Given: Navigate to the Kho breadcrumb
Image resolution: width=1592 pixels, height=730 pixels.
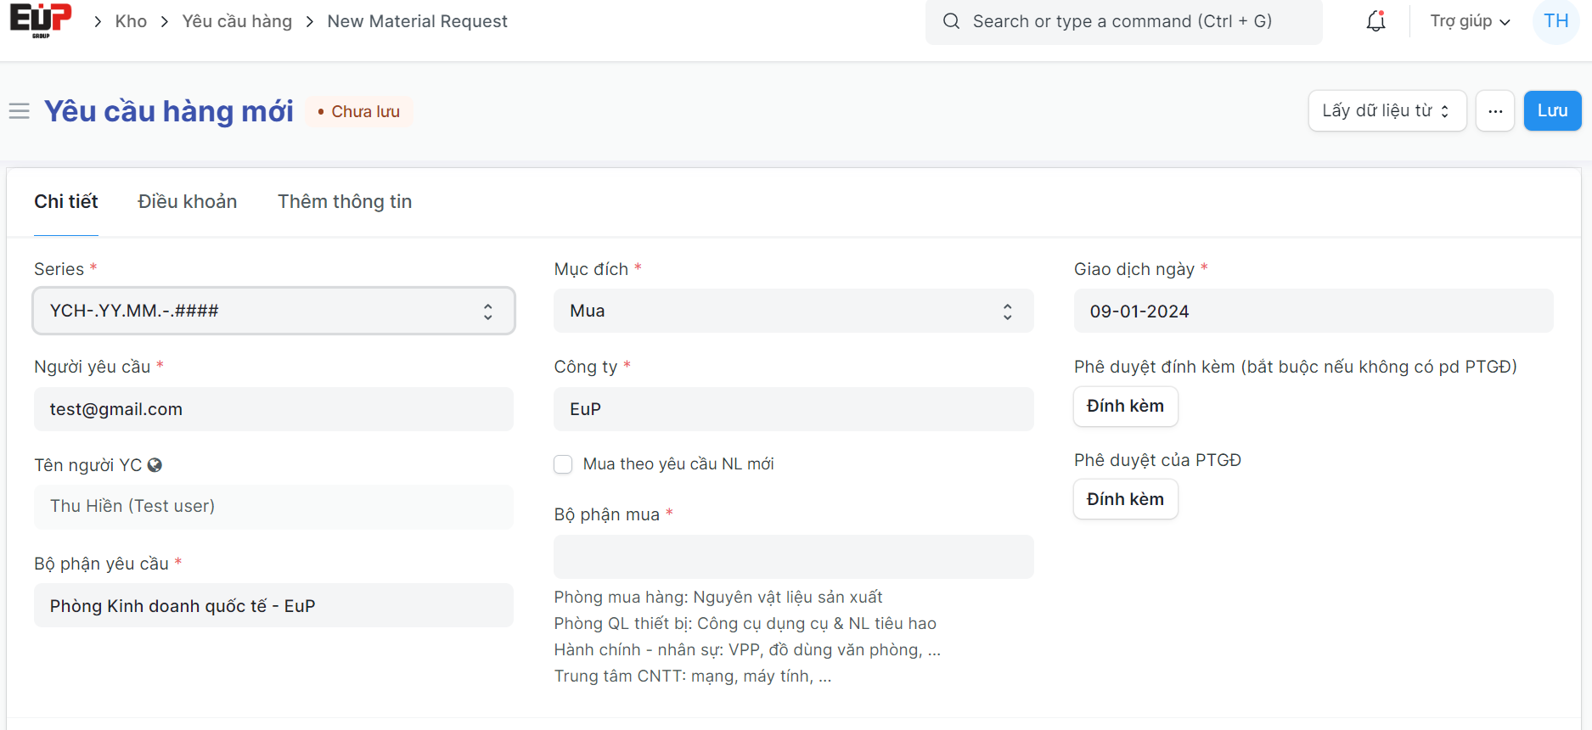Looking at the screenshot, I should 131,21.
